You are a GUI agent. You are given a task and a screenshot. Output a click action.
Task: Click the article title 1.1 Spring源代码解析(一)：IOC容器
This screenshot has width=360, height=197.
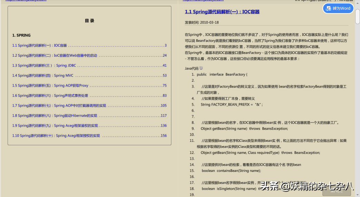(222, 12)
